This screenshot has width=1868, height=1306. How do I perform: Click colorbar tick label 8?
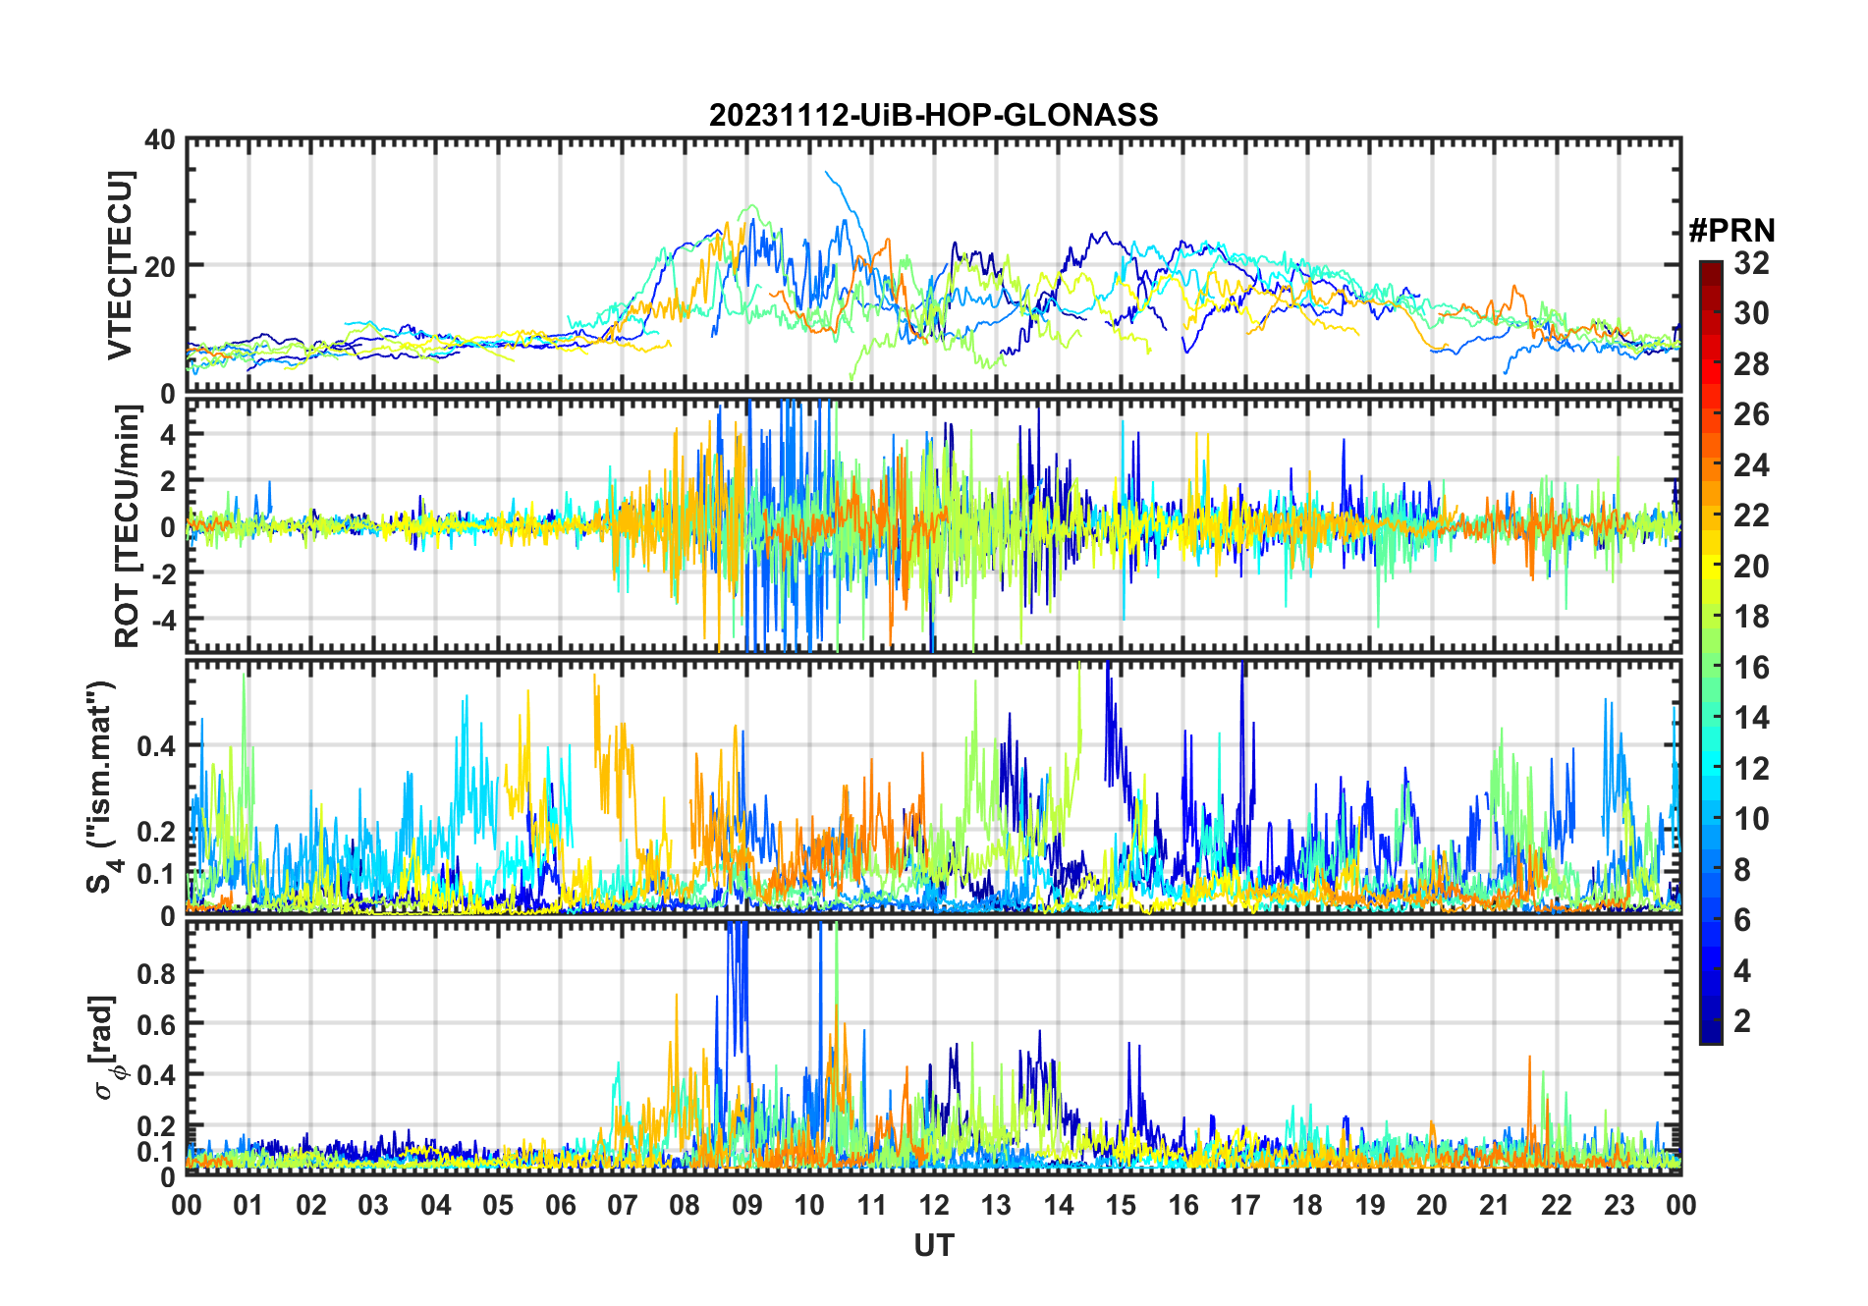click(1742, 870)
